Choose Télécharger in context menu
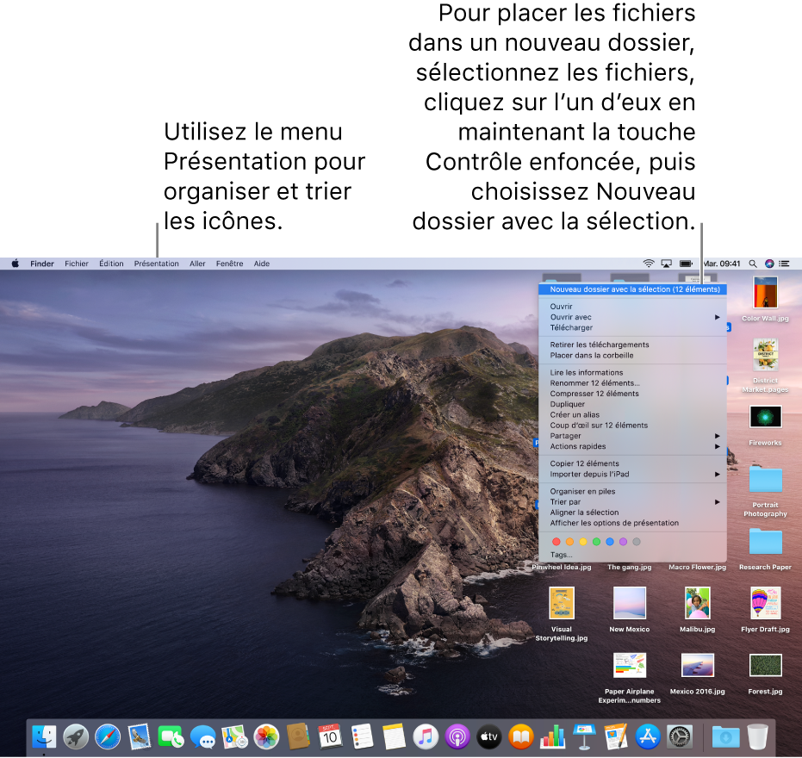This screenshot has width=802, height=758. 632,328
